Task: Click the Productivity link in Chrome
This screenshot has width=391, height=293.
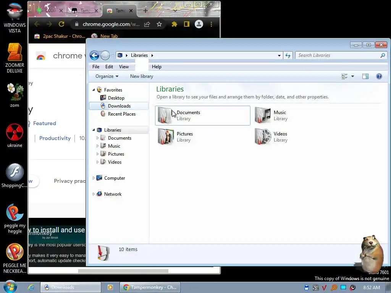Action: (x=55, y=138)
